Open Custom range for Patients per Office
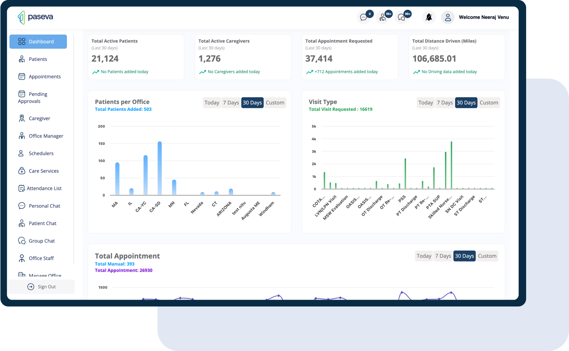Viewport: 569px width, 351px height. (x=275, y=103)
